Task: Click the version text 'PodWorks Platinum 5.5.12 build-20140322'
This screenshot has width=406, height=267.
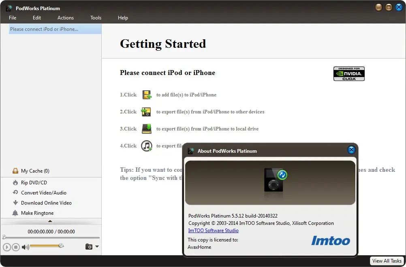Action: pos(233,216)
